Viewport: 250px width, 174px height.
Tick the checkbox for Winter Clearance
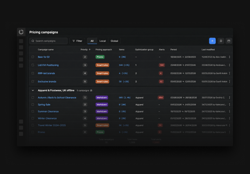pyautogui.click(x=33, y=118)
